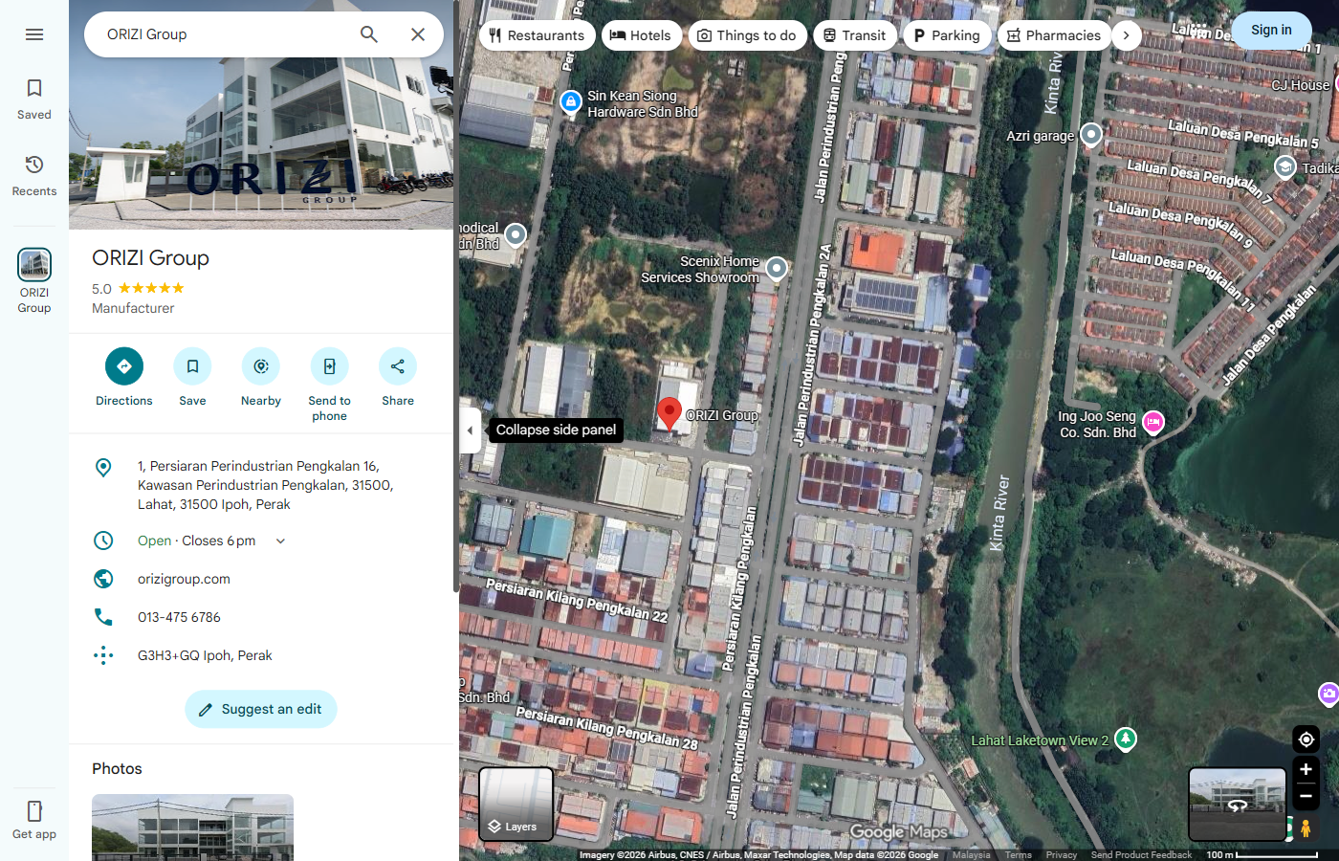Screen dimensions: 1339x861
Task: Filter map by Parking
Action: coord(947,35)
